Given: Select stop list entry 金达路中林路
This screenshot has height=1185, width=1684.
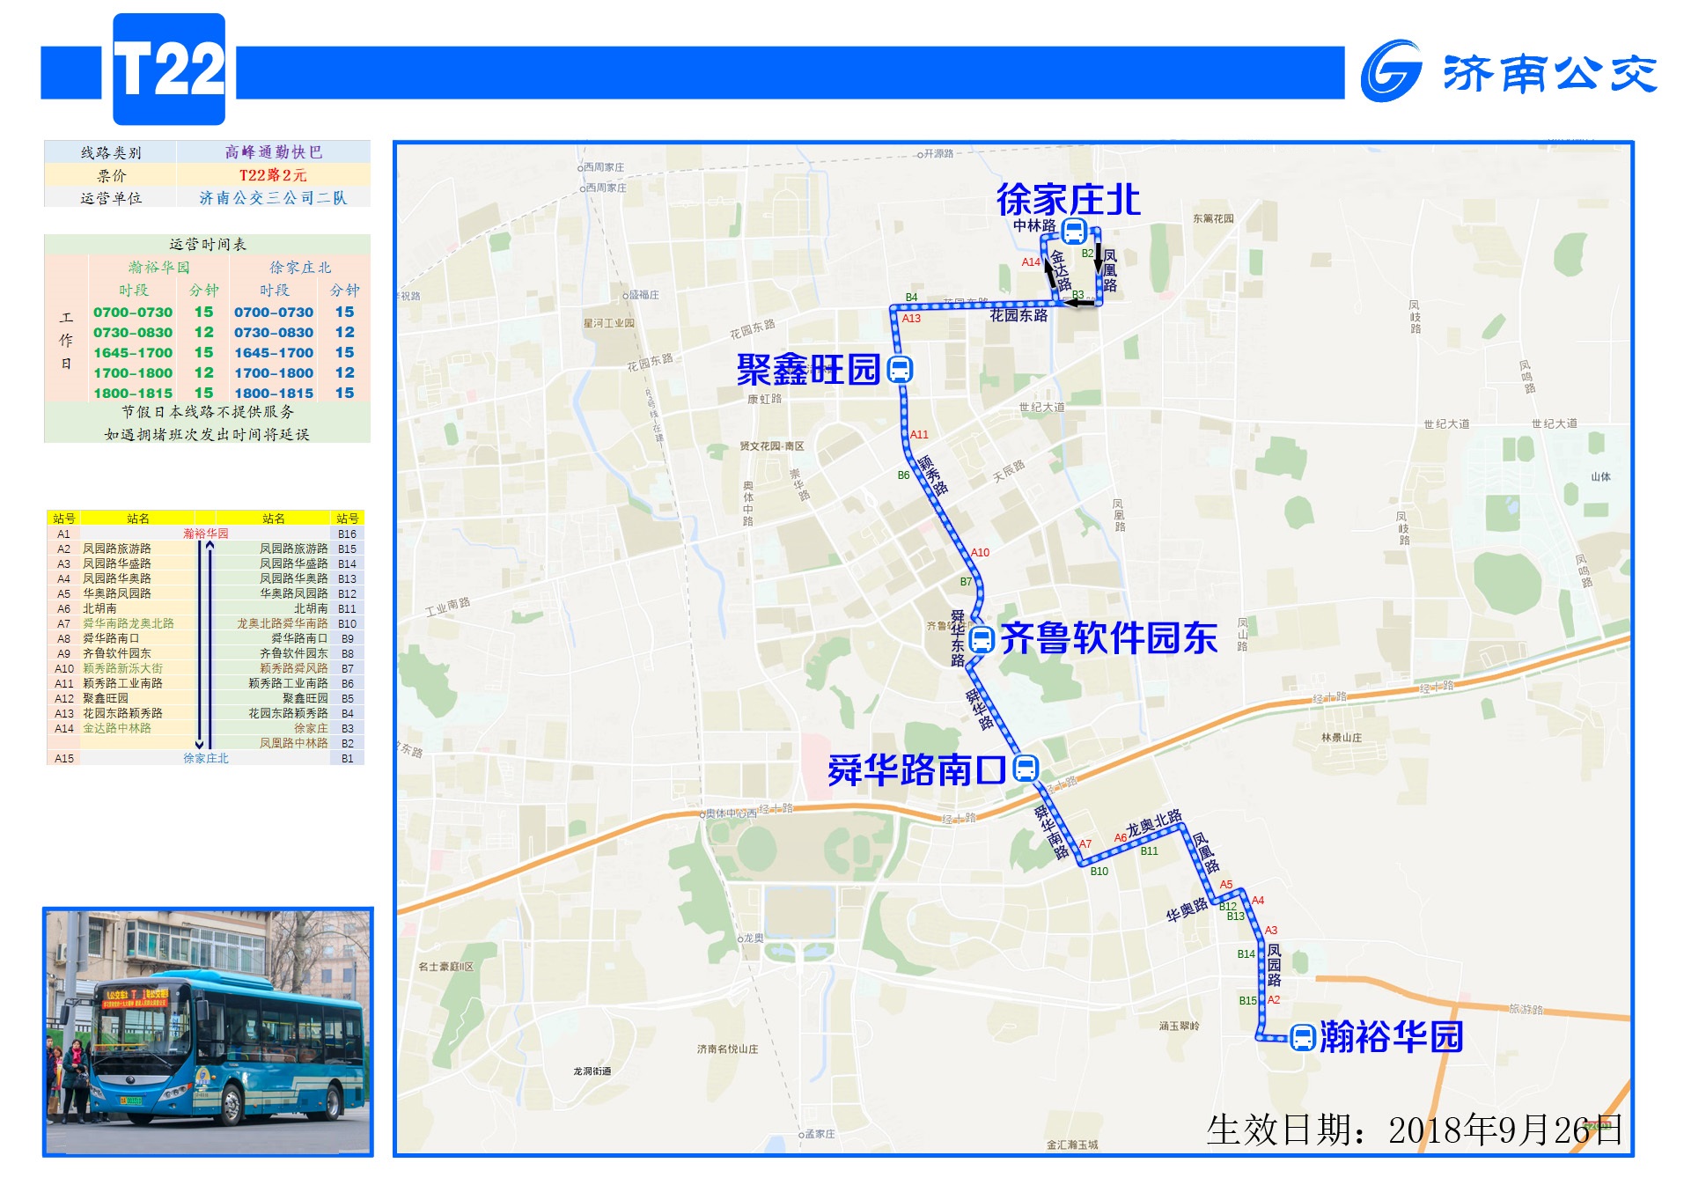Looking at the screenshot, I should point(117,728).
